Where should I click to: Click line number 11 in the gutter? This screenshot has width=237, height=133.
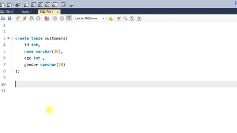tap(3, 91)
